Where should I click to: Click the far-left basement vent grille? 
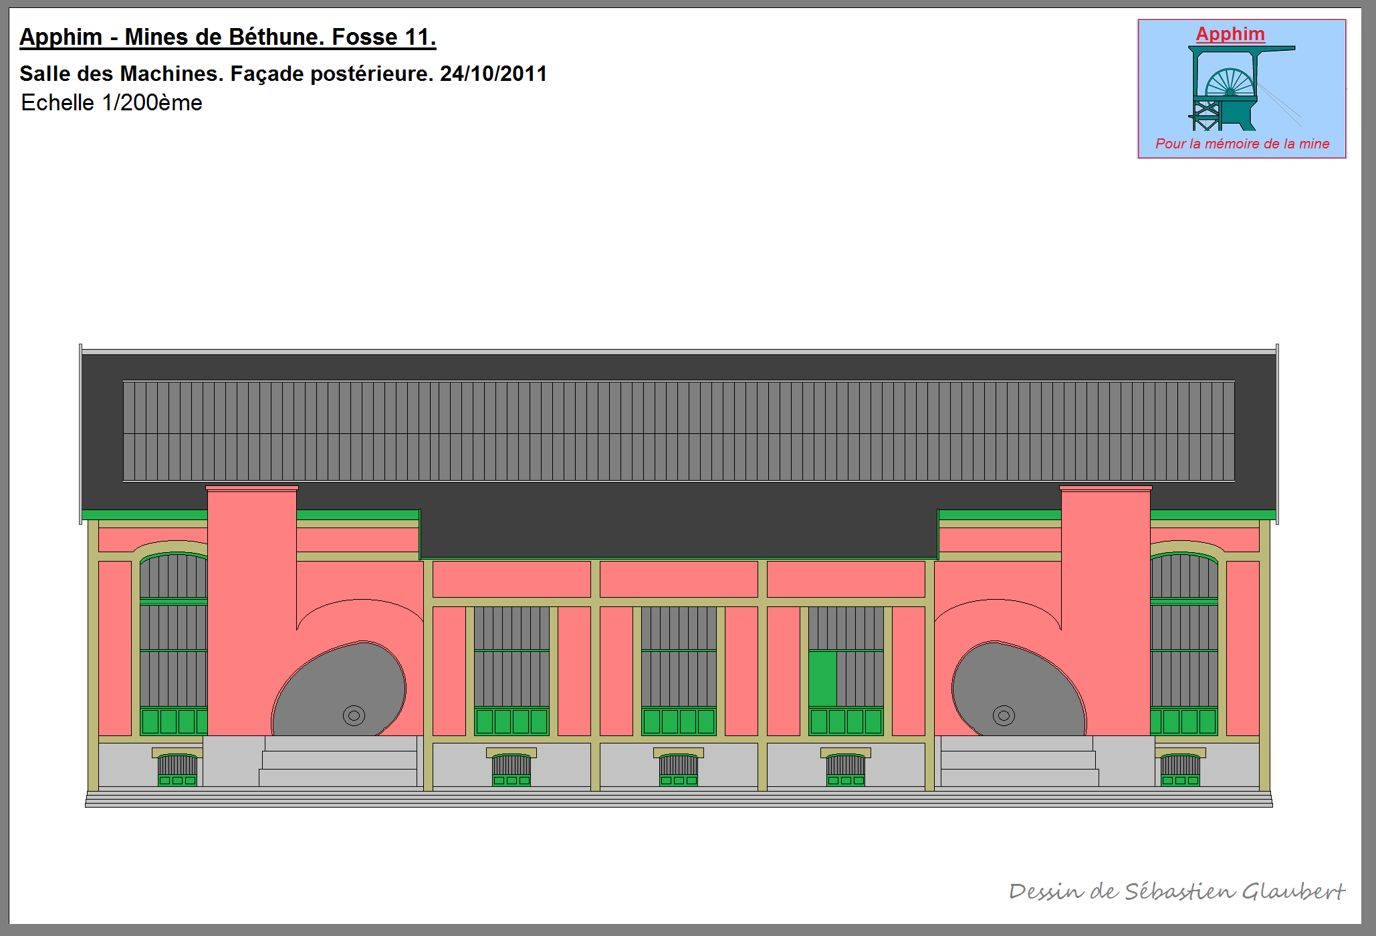tap(177, 768)
